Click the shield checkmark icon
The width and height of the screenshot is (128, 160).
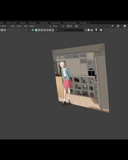pyautogui.click(x=101, y=30)
